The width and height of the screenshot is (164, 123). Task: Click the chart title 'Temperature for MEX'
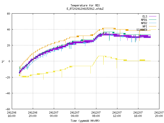pos(85,5)
